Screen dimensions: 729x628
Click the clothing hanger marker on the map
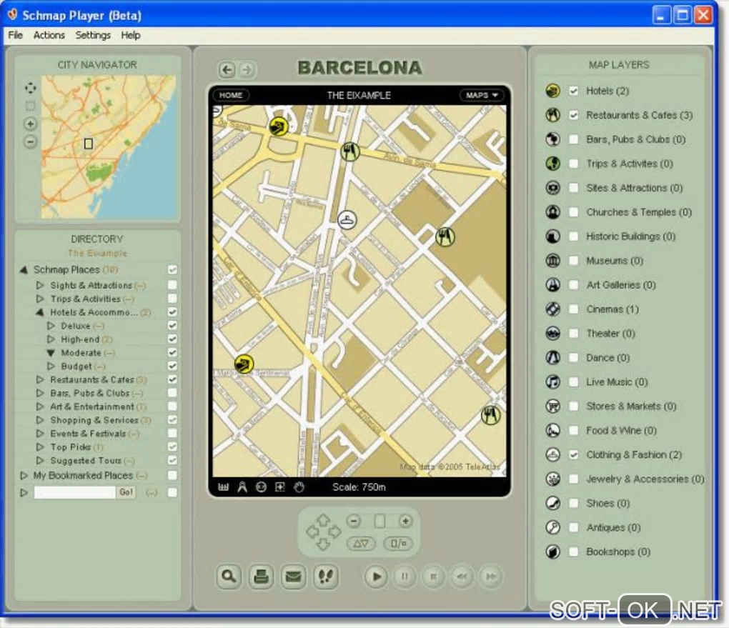pyautogui.click(x=347, y=220)
